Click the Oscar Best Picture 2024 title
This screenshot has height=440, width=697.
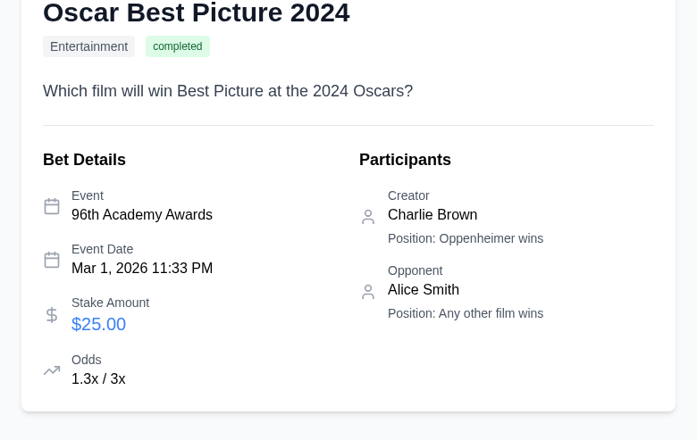197,13
